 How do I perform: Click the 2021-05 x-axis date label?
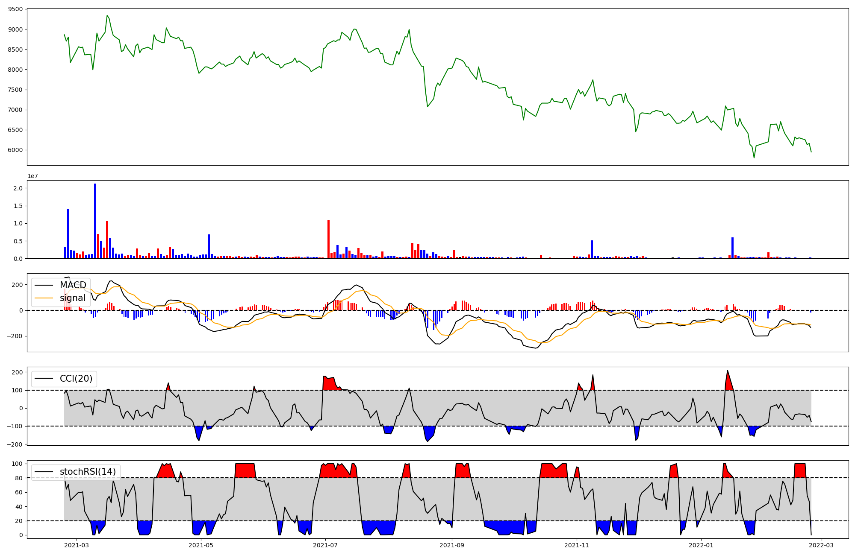(200, 545)
